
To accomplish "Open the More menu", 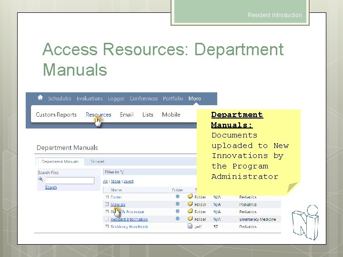I will (195, 99).
